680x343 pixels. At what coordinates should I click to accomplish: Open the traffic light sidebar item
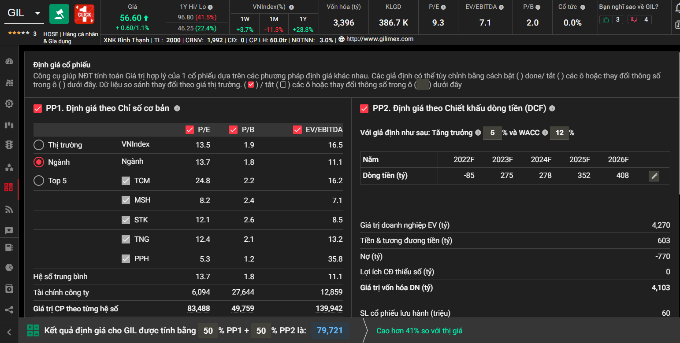click(x=9, y=145)
